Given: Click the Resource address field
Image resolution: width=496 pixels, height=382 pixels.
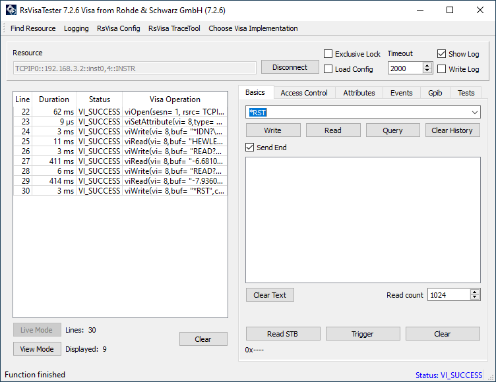Looking at the screenshot, I should (135, 68).
